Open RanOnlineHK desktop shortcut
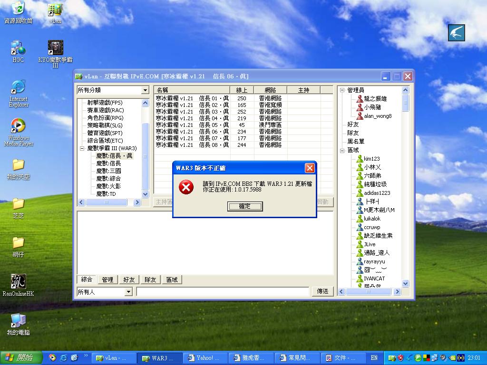Image resolution: width=487 pixels, height=365 pixels. 18,281
